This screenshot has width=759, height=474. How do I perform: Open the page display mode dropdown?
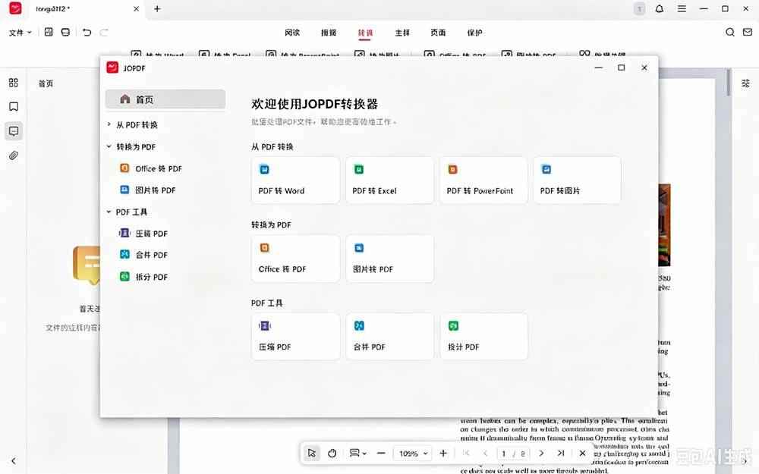click(357, 454)
